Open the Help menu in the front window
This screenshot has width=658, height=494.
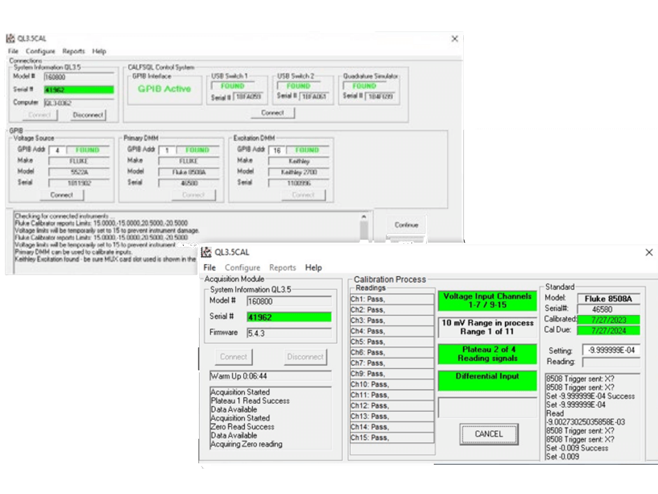[314, 268]
